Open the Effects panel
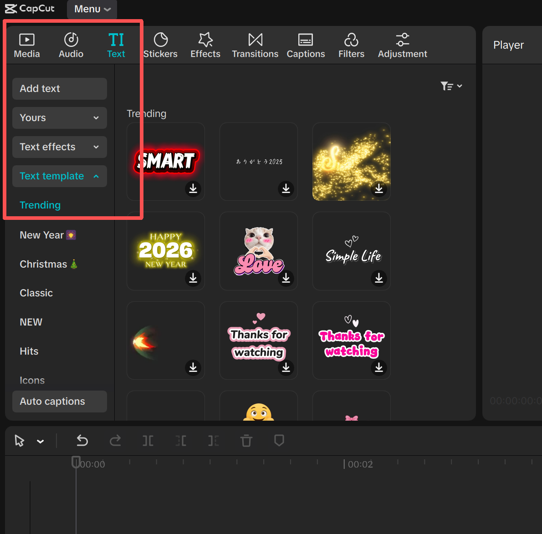This screenshot has height=534, width=542. click(x=205, y=44)
